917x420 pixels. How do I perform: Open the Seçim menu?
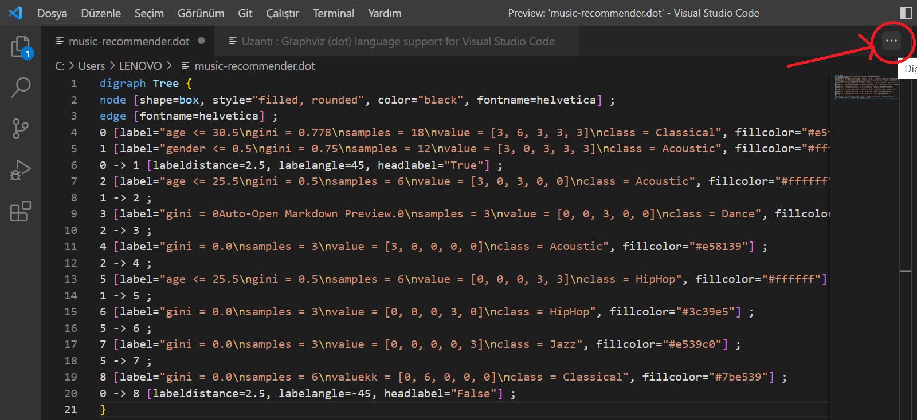point(149,13)
